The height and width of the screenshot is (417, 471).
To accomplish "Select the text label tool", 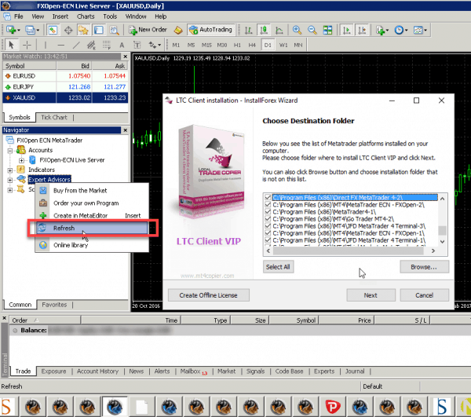I will [x=137, y=45].
